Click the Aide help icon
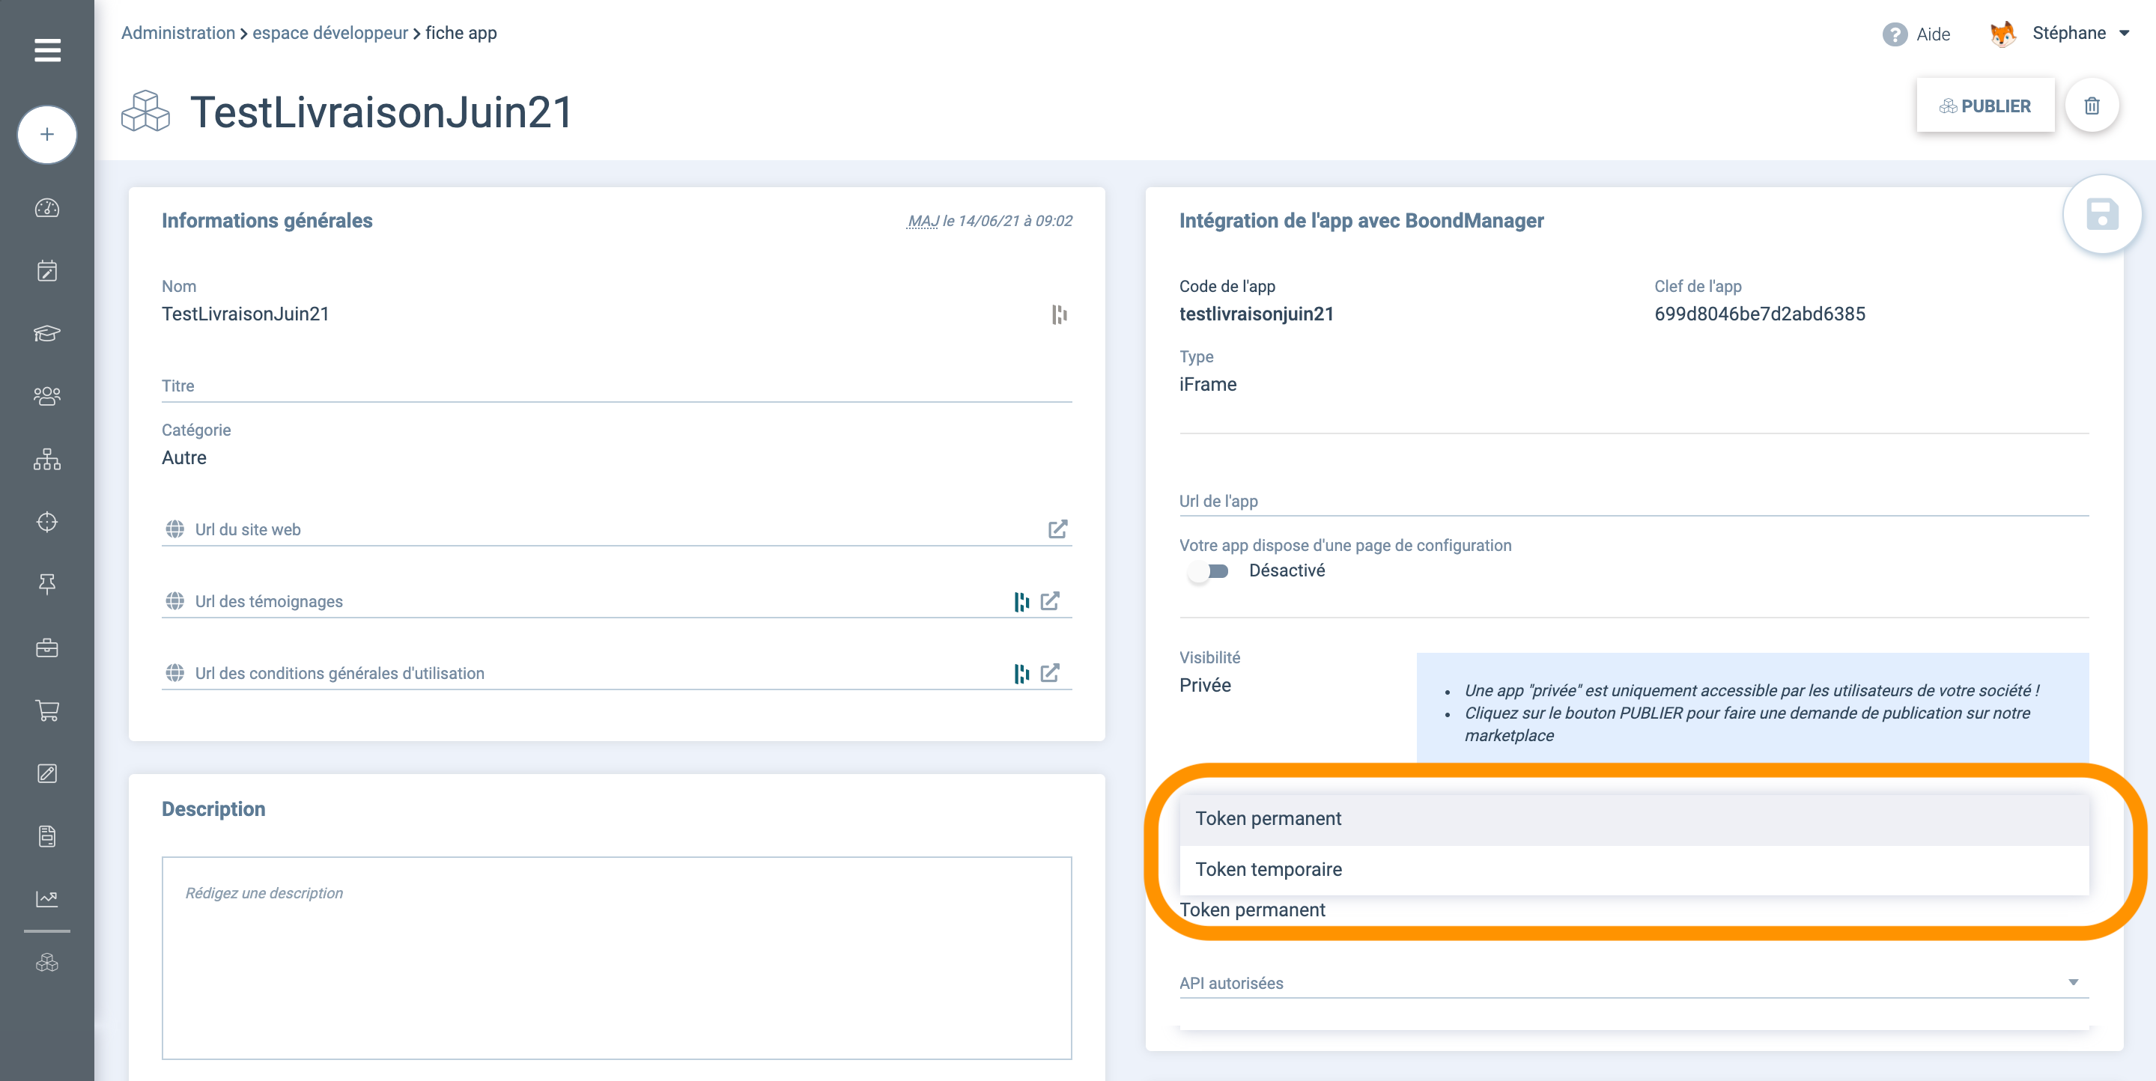 click(1894, 34)
